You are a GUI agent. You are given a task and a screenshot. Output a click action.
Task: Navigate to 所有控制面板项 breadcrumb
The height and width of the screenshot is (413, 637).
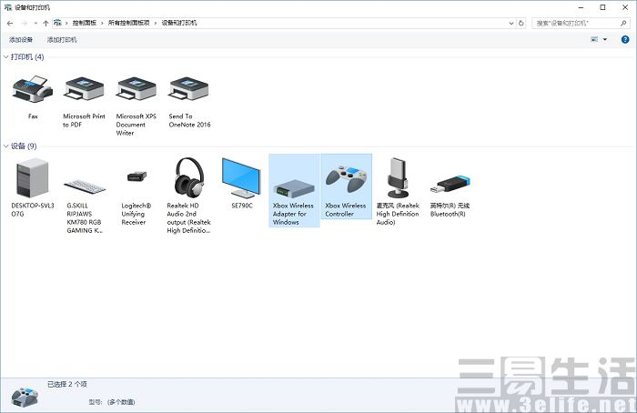tap(129, 23)
